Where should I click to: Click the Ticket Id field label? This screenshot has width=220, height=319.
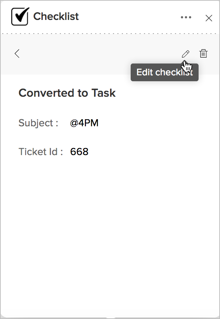click(x=41, y=152)
